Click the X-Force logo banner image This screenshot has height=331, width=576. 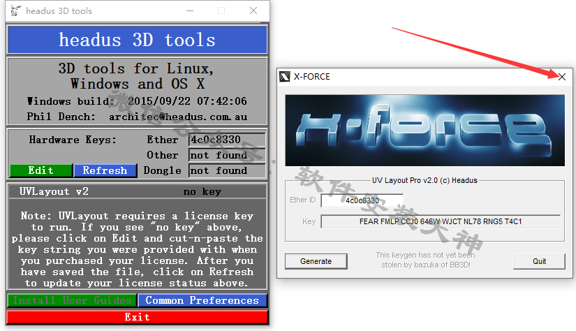(425, 131)
